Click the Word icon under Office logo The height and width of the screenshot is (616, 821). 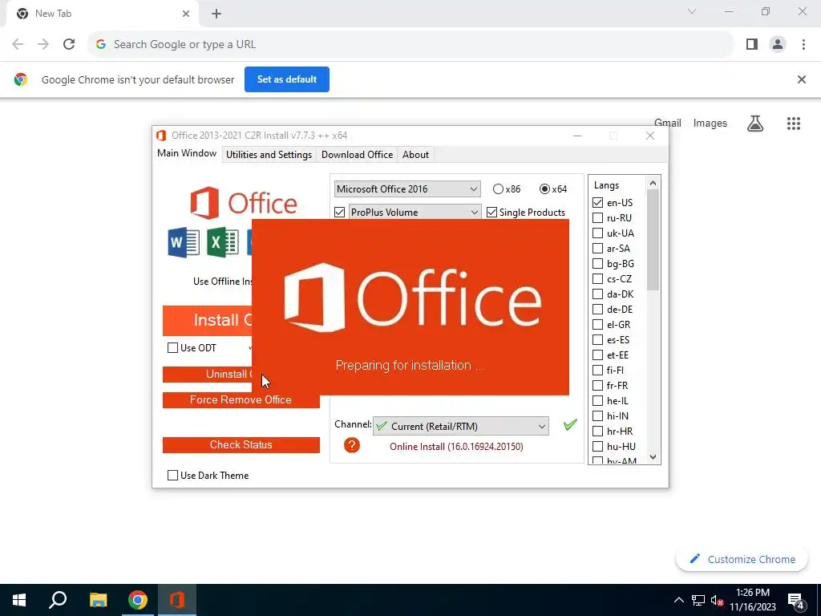[184, 242]
